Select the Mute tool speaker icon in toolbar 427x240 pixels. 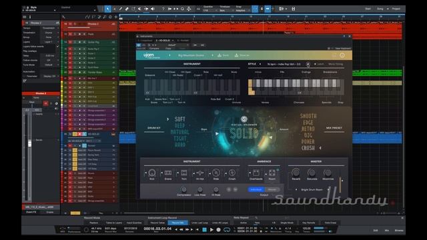pyautogui.click(x=153, y=9)
